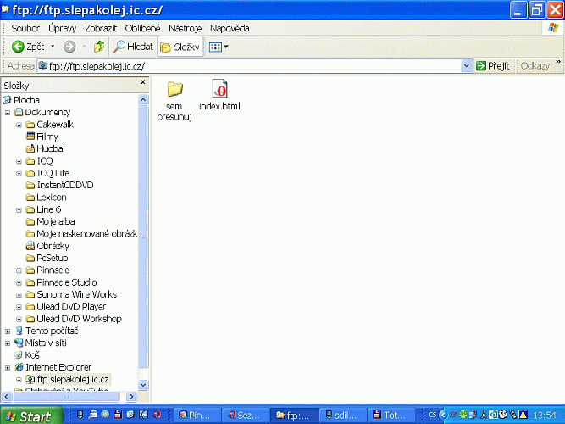565x424 pixels.
Task: Click the Koš recycle bin in tree
Action: (x=32, y=355)
